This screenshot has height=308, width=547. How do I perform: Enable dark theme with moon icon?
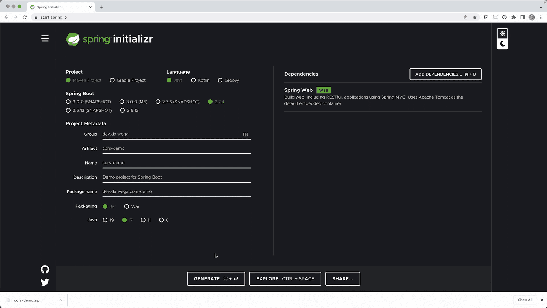point(502,44)
